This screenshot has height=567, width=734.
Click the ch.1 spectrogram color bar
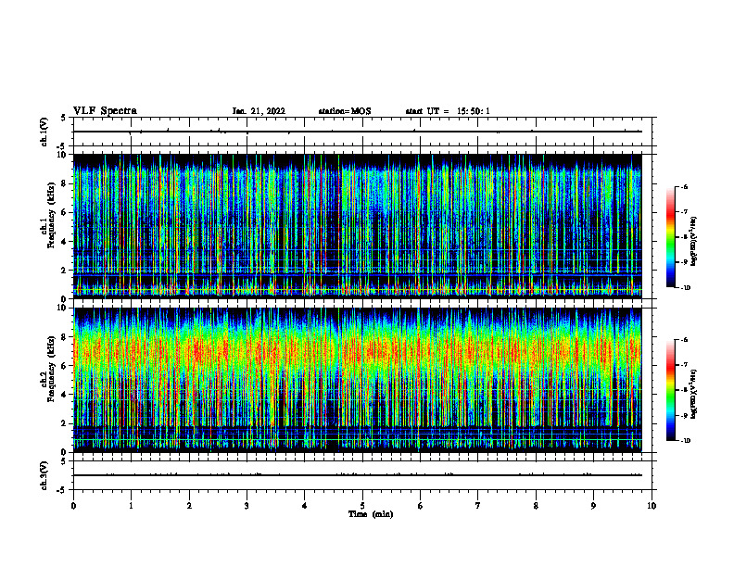tap(671, 237)
